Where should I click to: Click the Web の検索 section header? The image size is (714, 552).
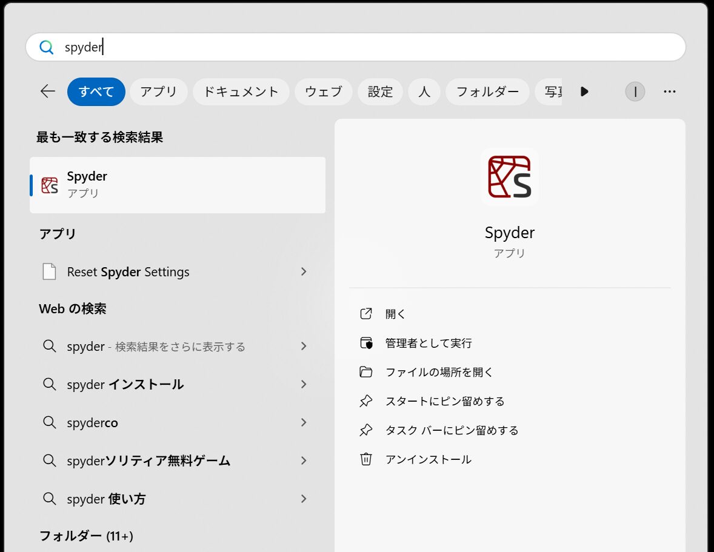point(73,309)
